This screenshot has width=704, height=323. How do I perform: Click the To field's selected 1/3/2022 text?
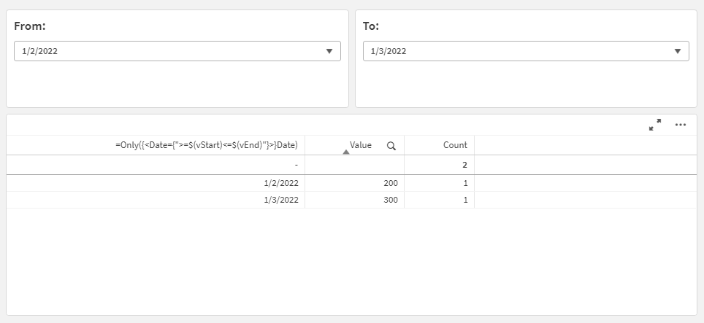point(388,51)
